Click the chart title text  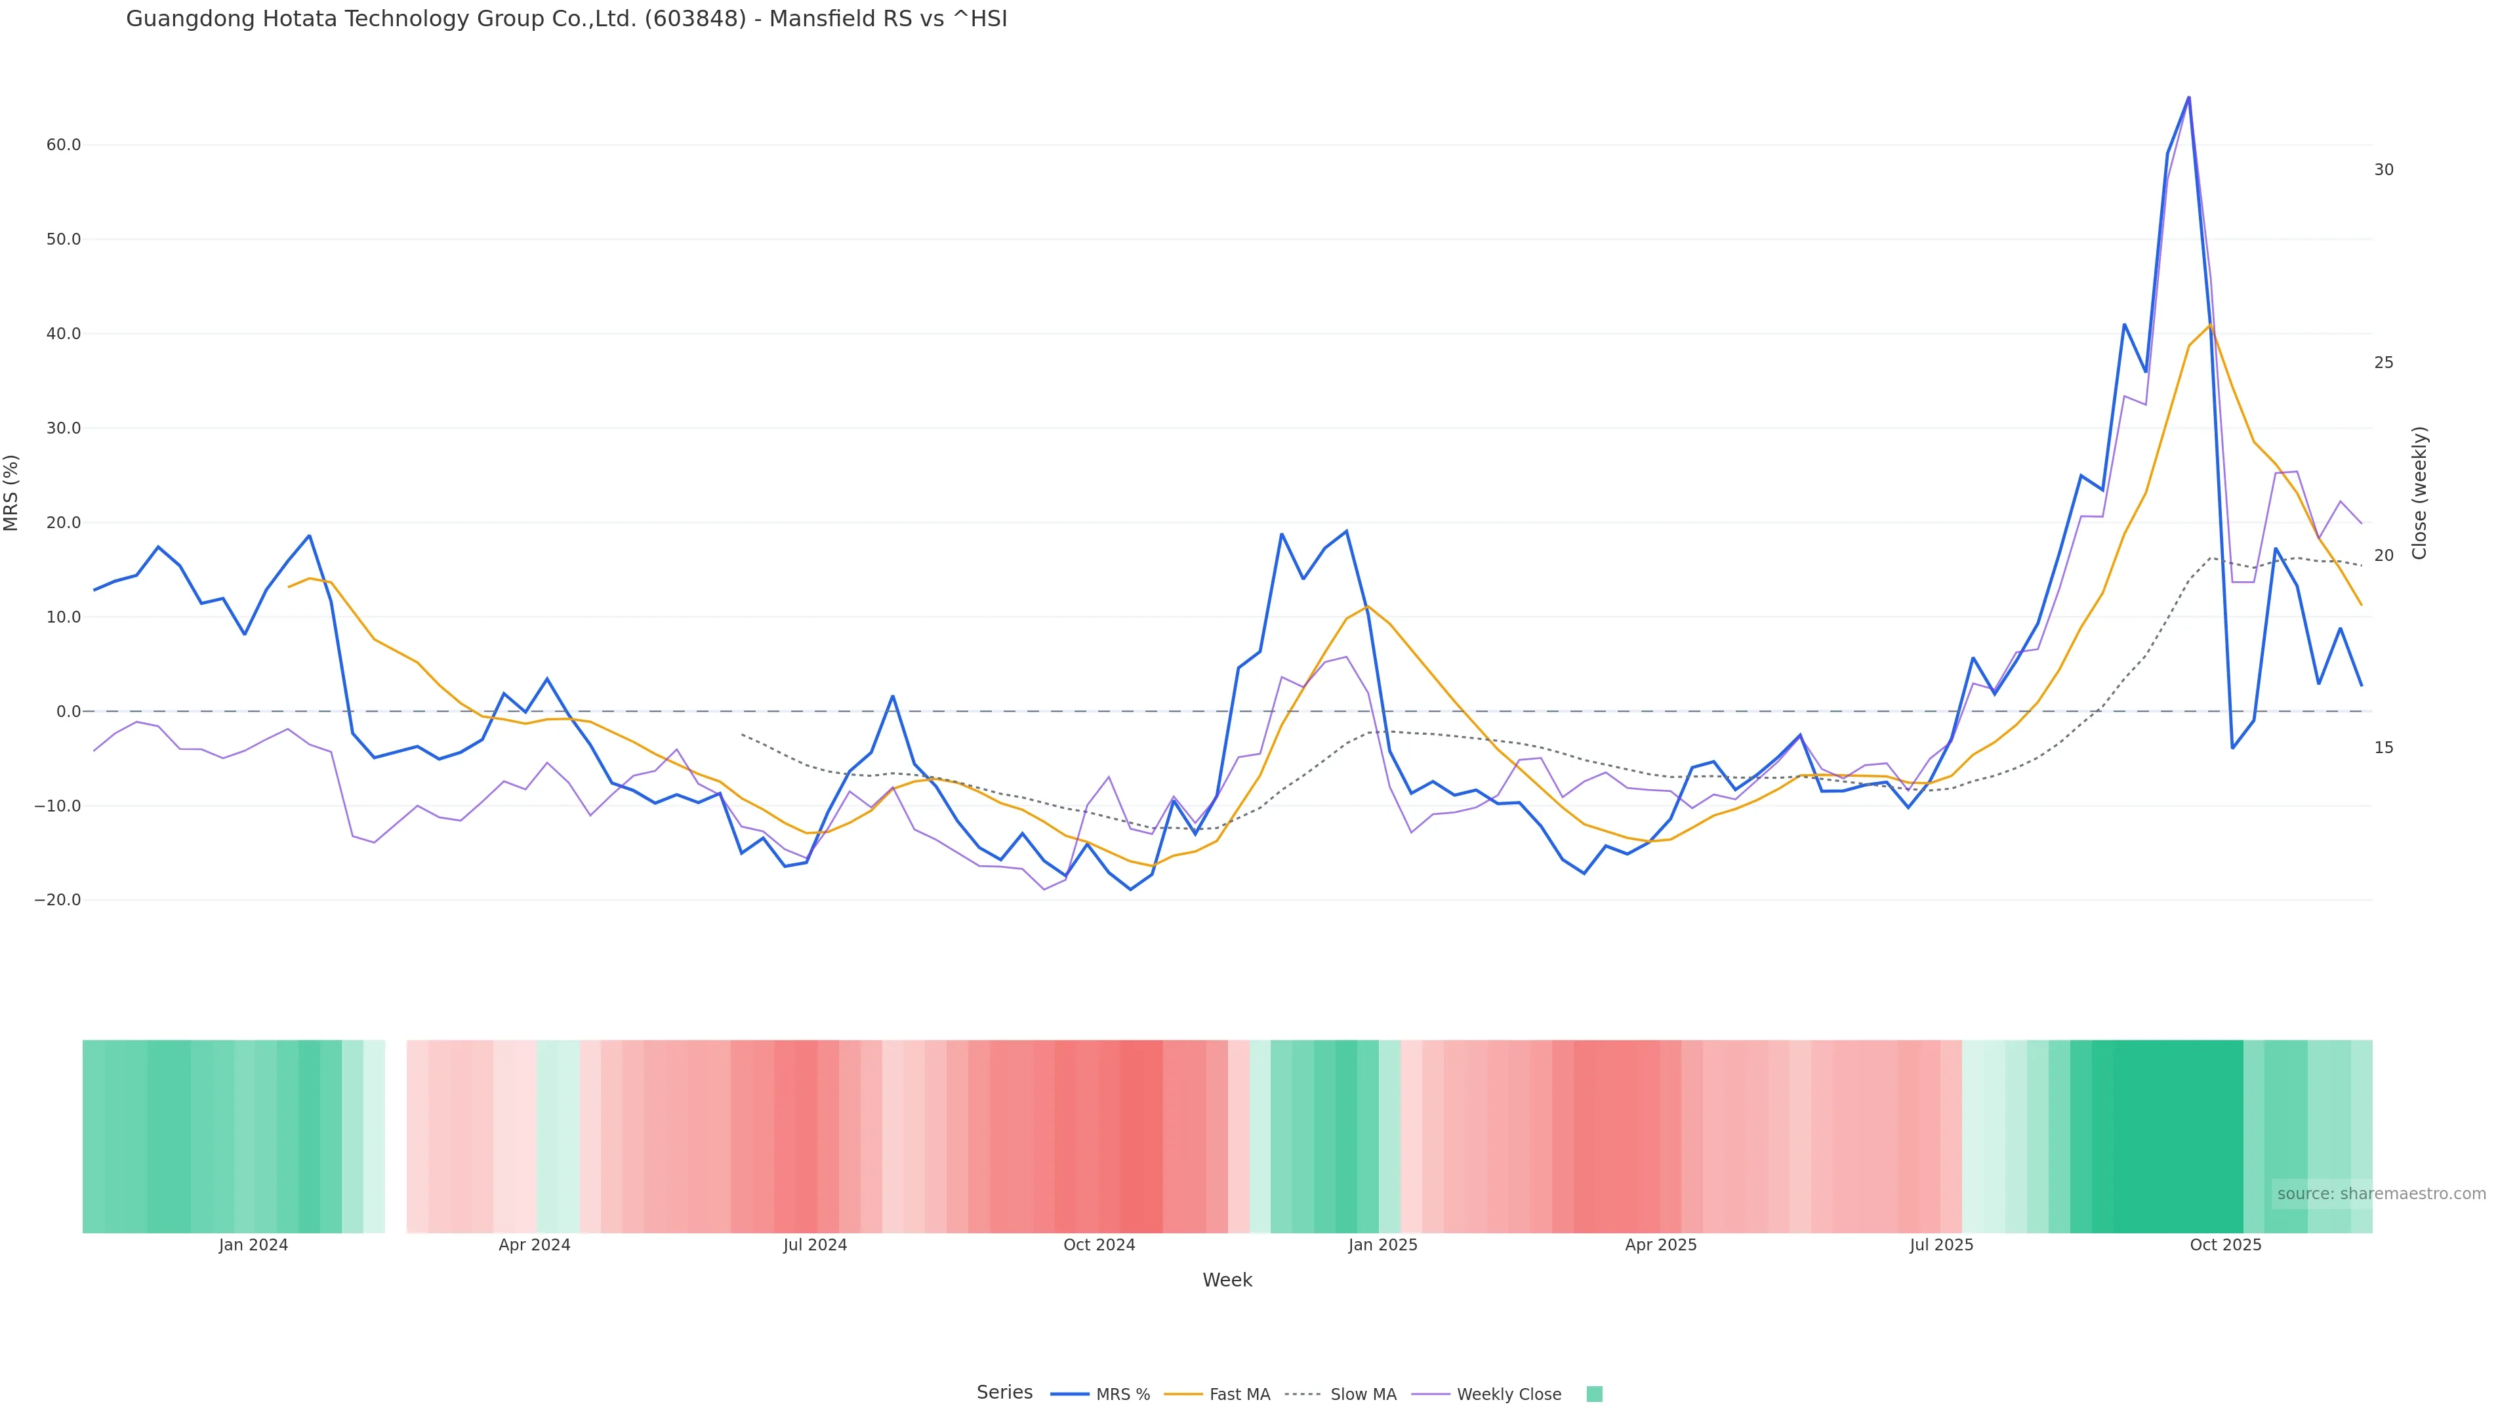pos(566,18)
